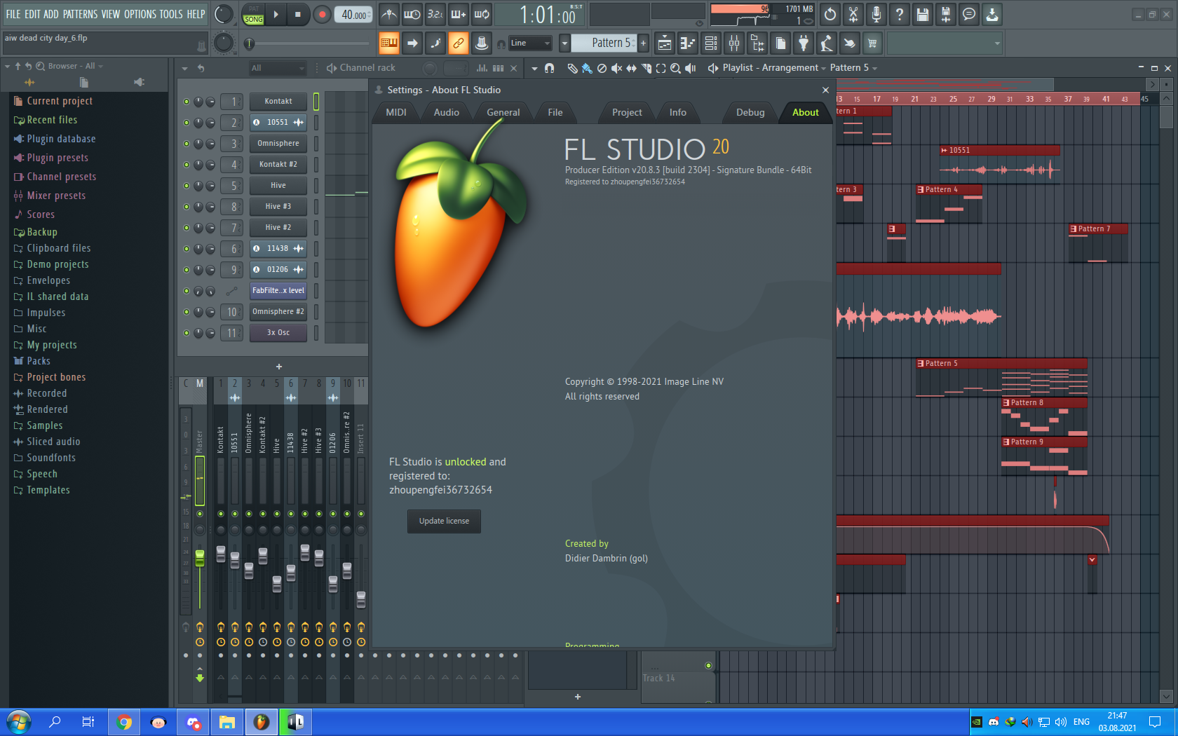Click the 3x Osc channel button

[278, 332]
